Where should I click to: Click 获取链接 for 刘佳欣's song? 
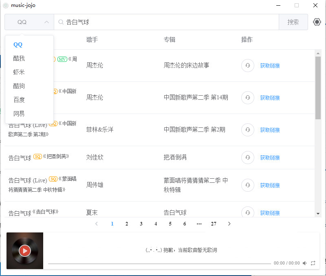point(270,158)
